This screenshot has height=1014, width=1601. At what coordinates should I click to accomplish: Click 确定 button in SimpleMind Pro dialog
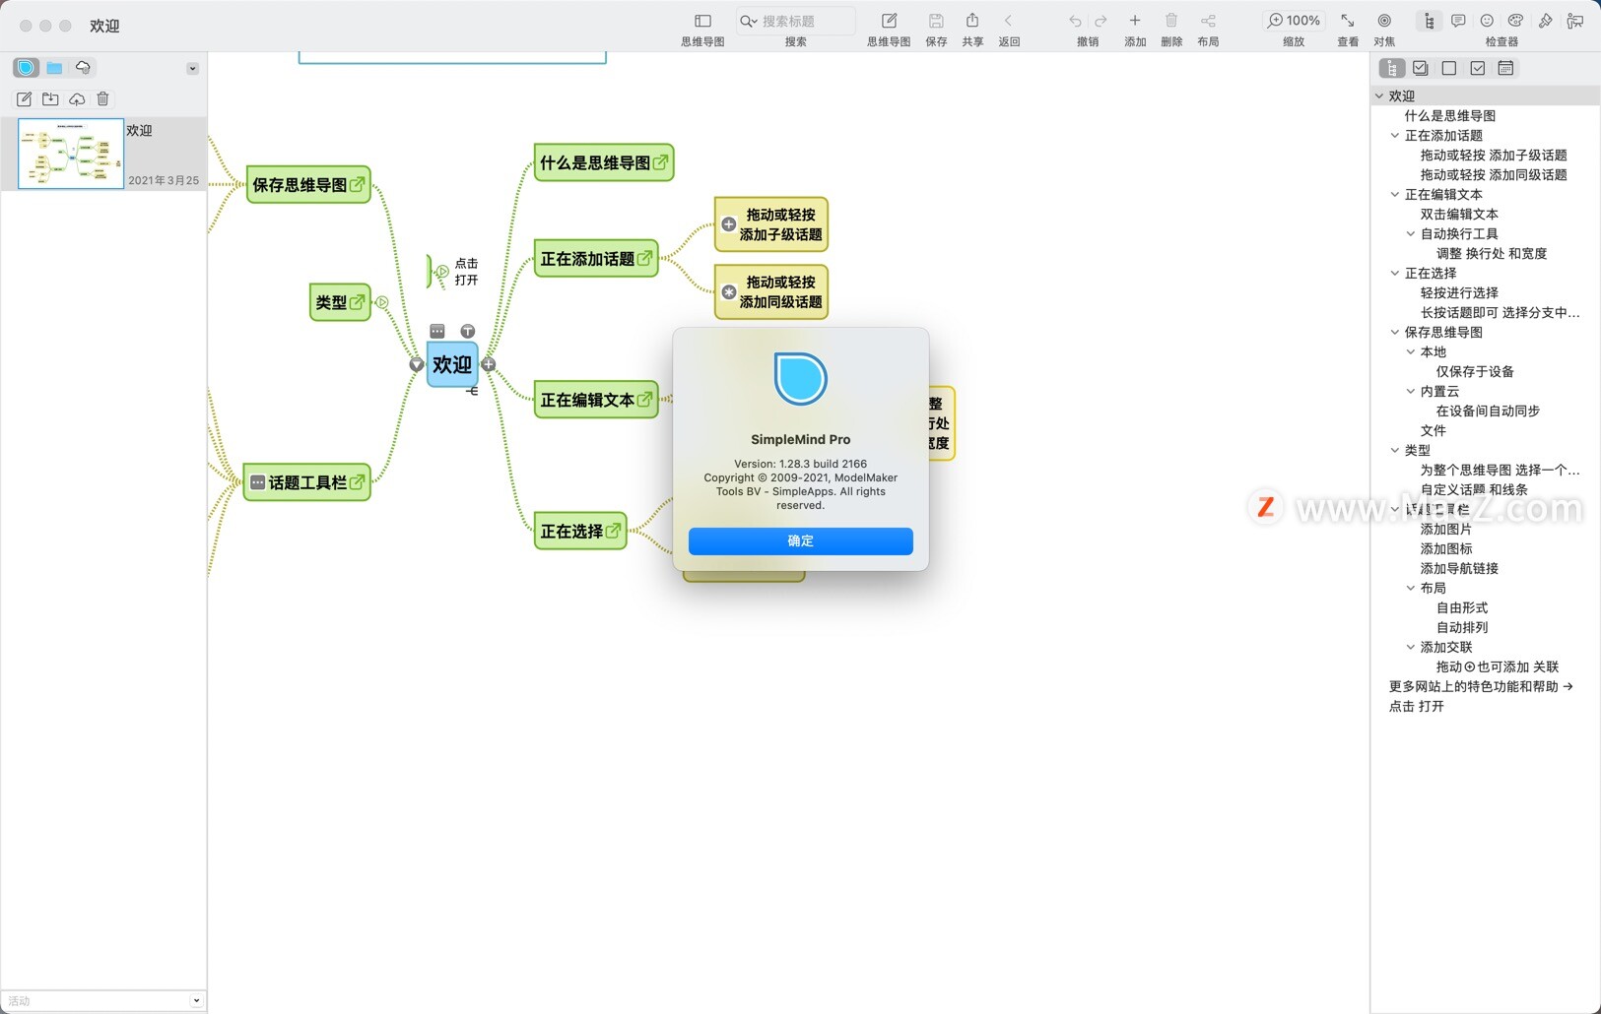click(800, 540)
